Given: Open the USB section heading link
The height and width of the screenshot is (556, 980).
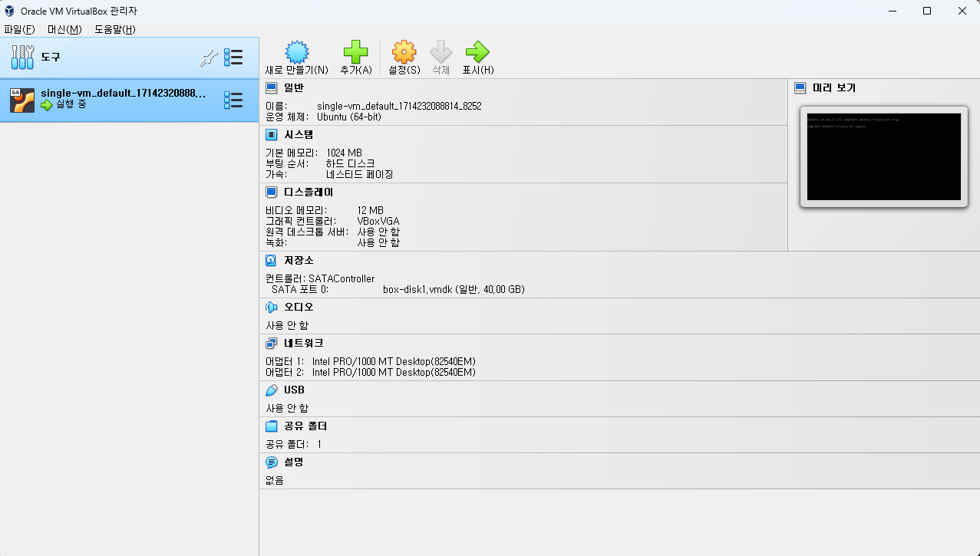Looking at the screenshot, I should [294, 390].
